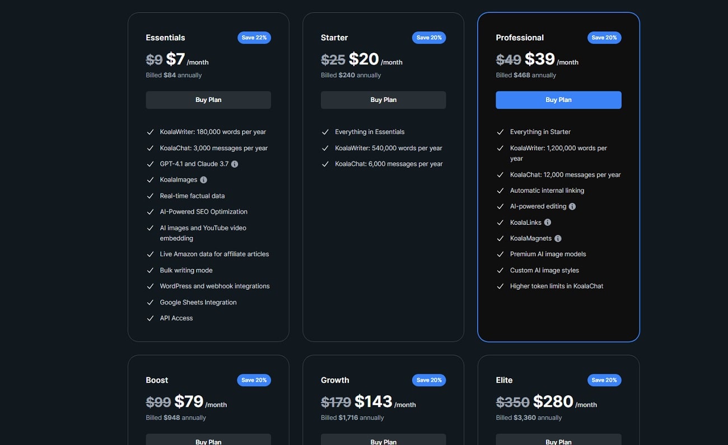Click Buy Plan under Essentials
This screenshot has height=445, width=728.
[208, 100]
